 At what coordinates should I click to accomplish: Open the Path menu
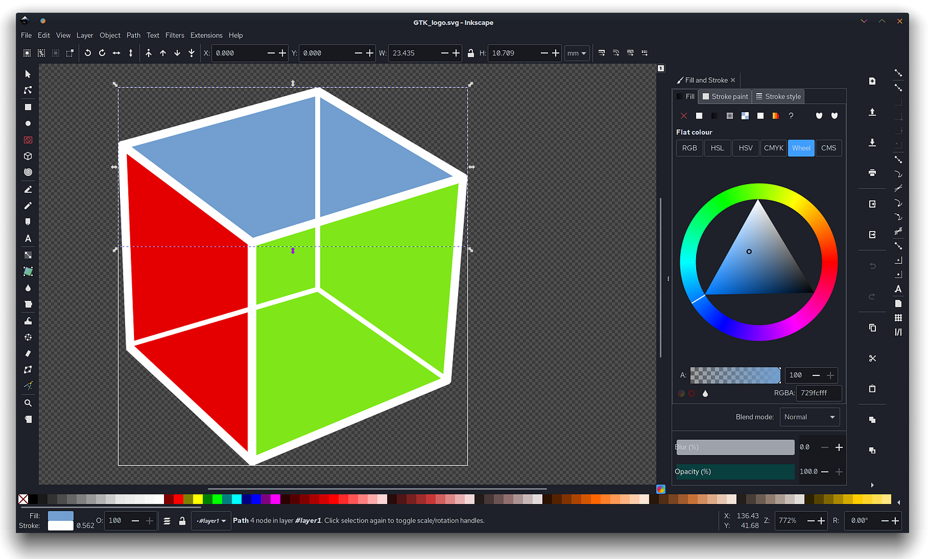point(133,35)
